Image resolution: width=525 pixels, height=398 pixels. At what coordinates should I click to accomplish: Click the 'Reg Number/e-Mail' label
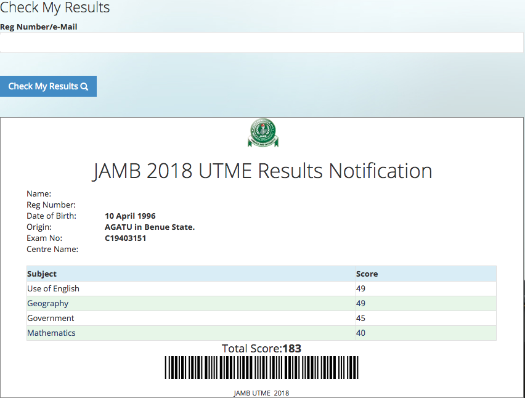[38, 26]
